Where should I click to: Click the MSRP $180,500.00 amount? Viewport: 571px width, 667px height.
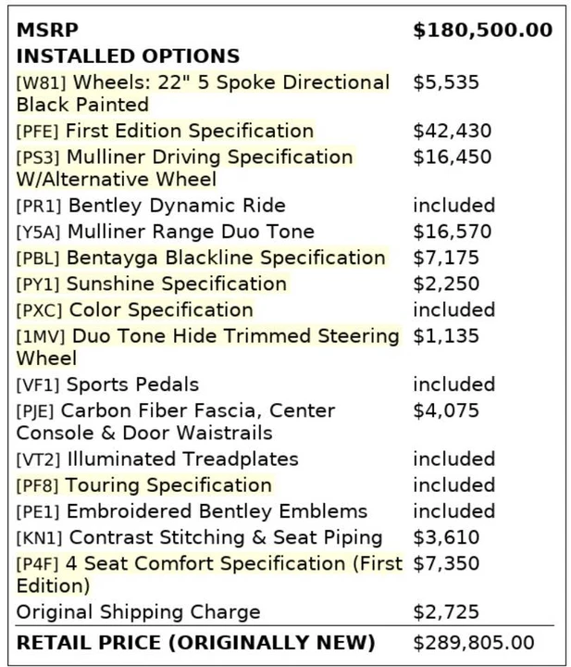pos(483,31)
